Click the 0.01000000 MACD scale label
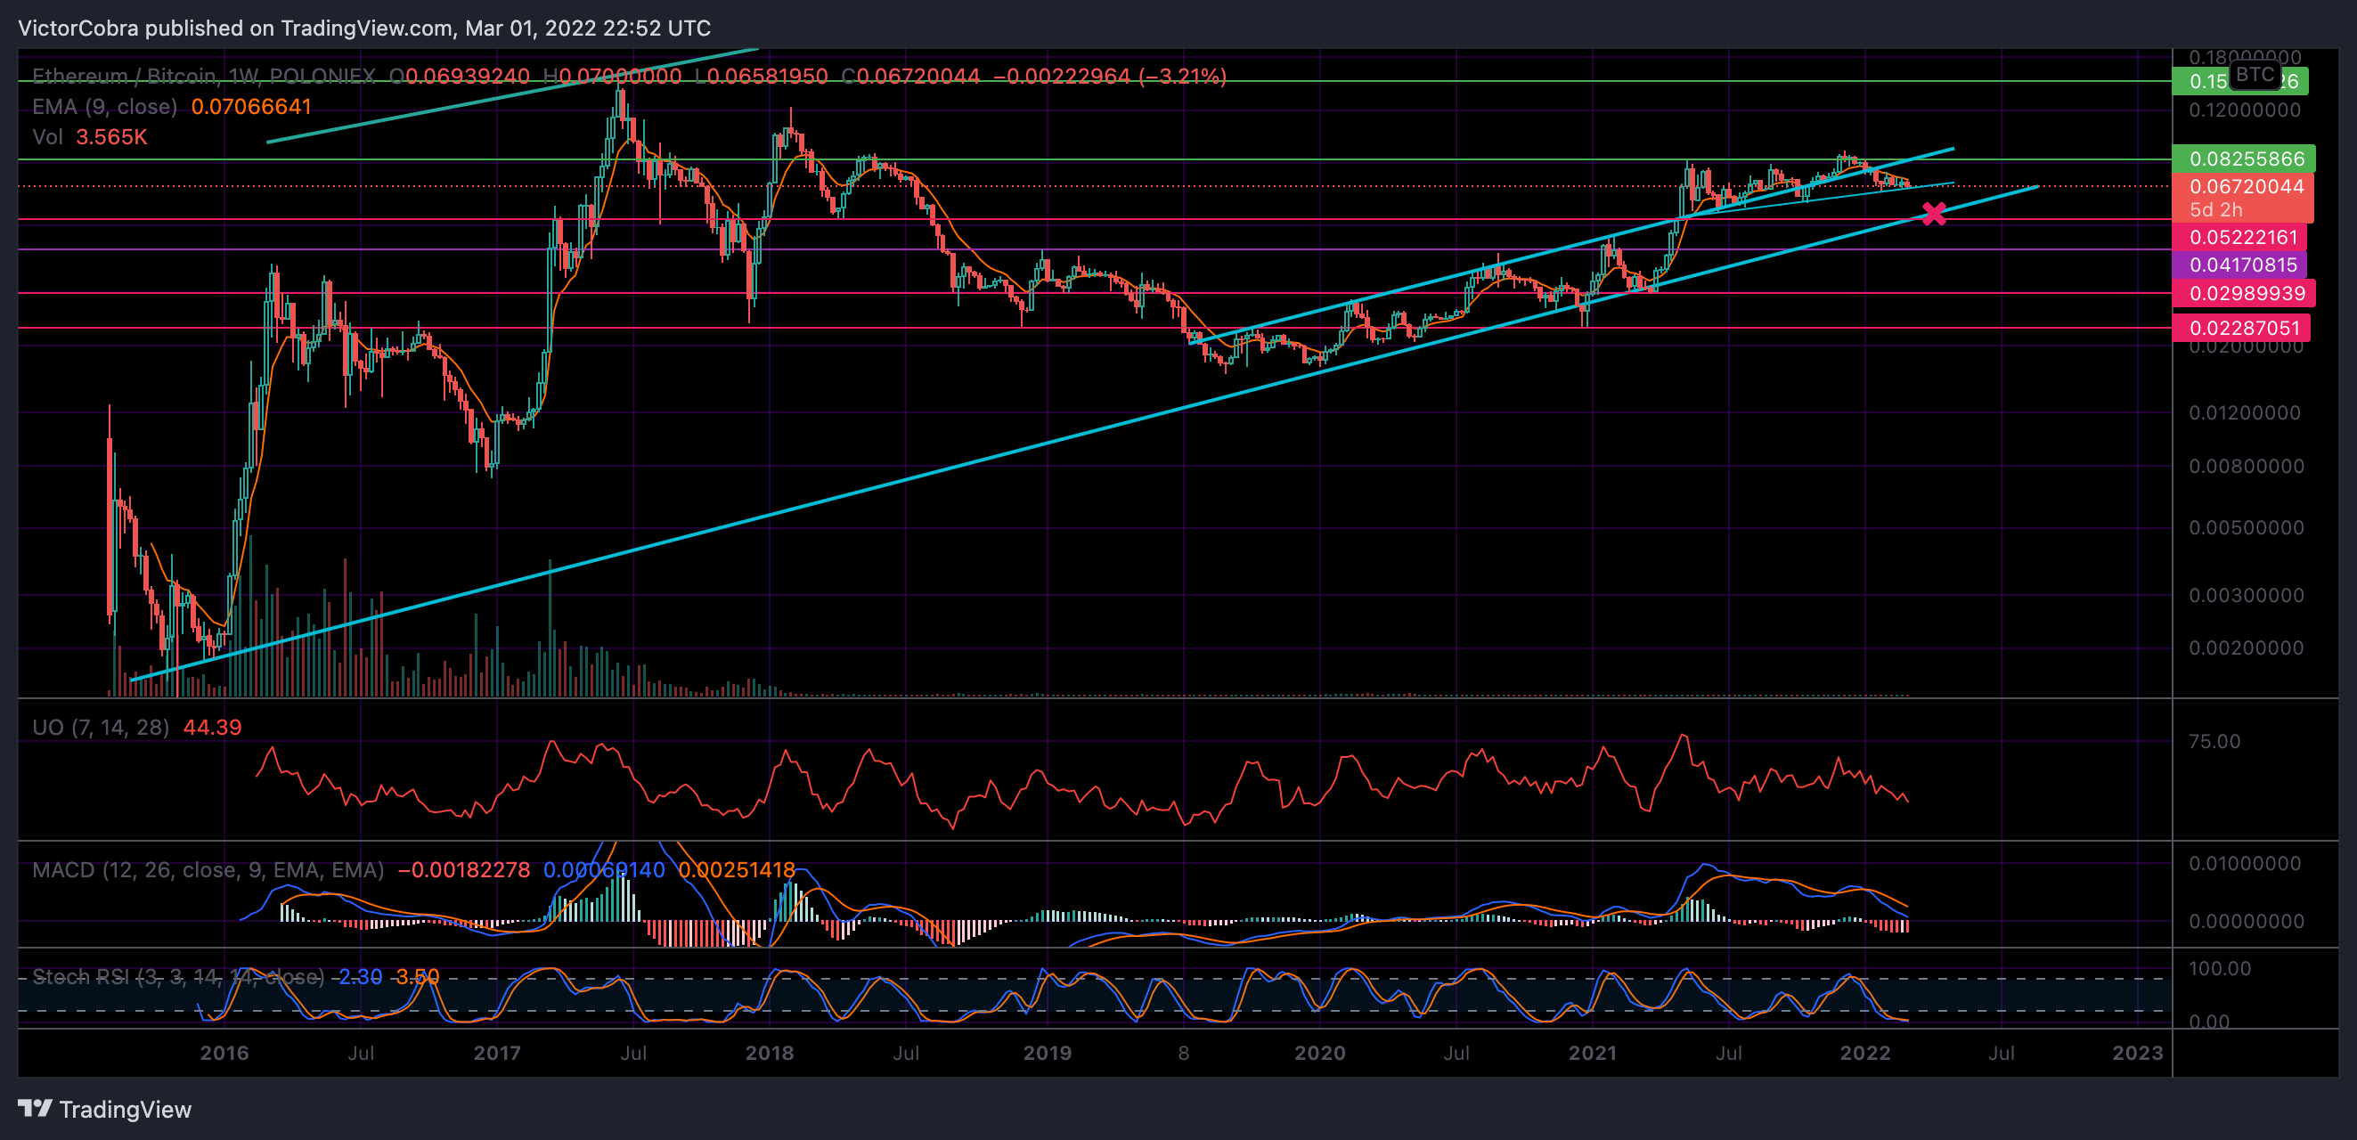Image resolution: width=2357 pixels, height=1140 pixels. pos(2245,864)
